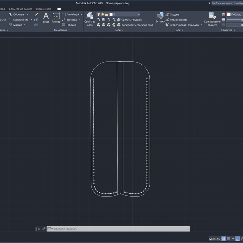Open the Express Tools ribbon tab
Screen dimensions: 243x243
(43, 9)
